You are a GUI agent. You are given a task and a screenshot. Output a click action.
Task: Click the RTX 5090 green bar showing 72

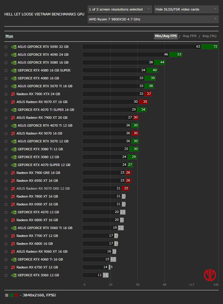210,46
